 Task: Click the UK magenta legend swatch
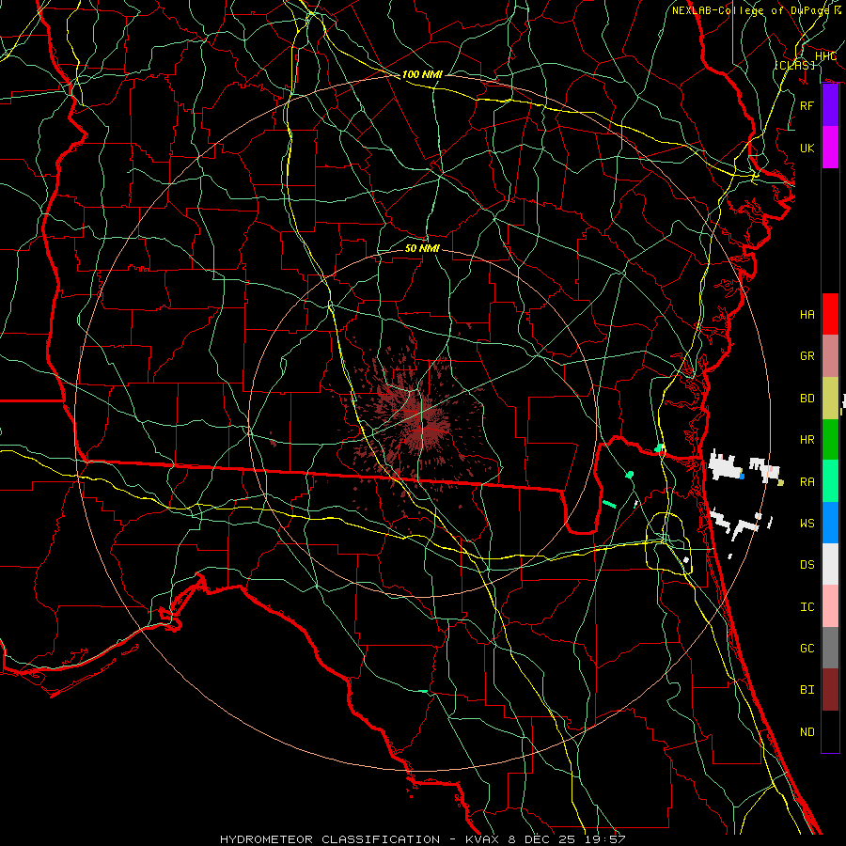click(830, 148)
